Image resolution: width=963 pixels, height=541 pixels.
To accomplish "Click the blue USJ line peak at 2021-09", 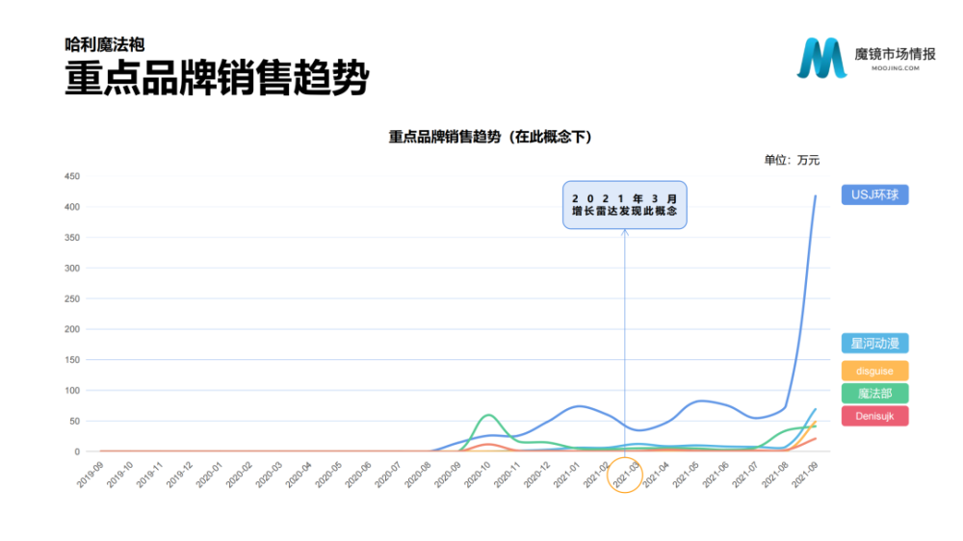I will pyautogui.click(x=816, y=195).
